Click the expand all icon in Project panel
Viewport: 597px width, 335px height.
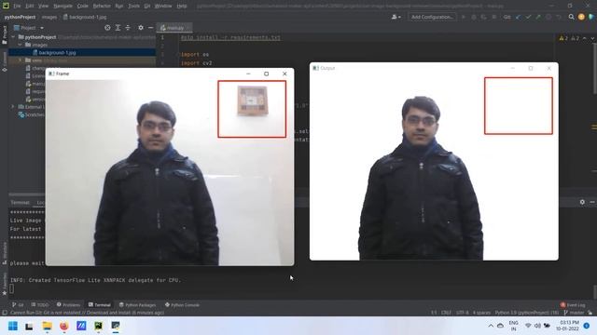coord(118,28)
